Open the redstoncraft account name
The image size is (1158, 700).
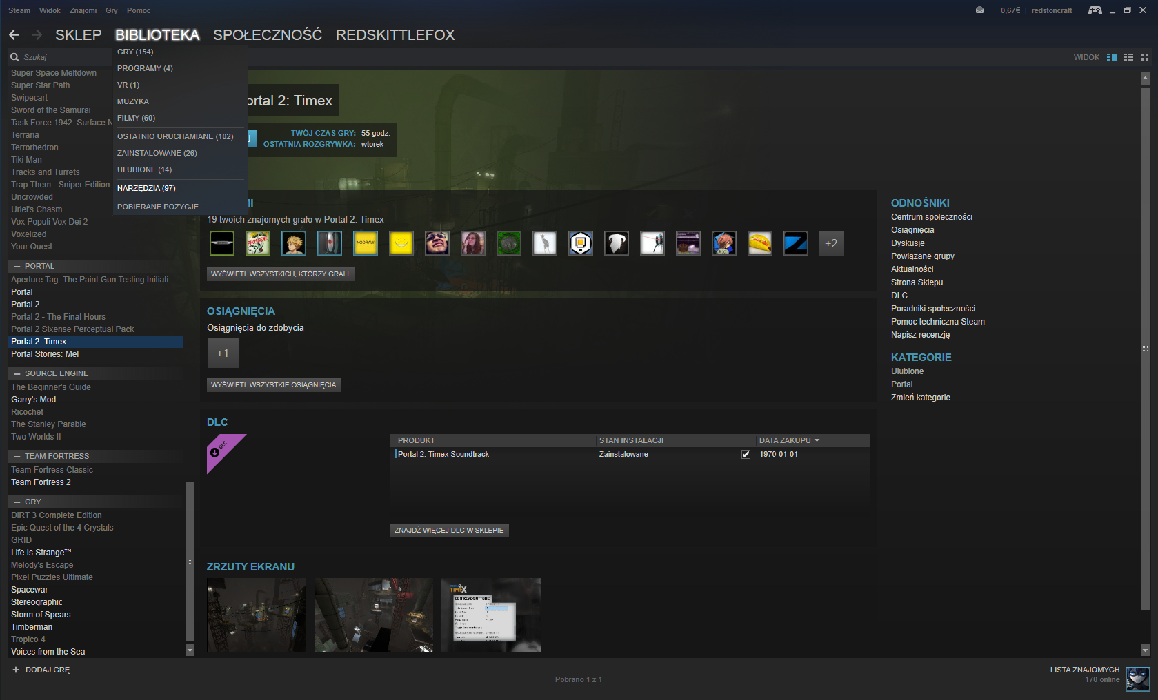click(x=1052, y=10)
